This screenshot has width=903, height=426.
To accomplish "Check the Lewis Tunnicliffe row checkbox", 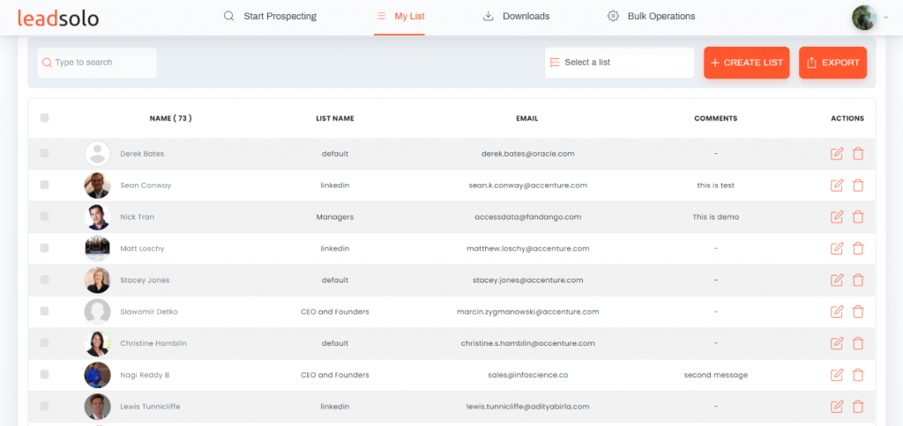I will click(x=44, y=407).
